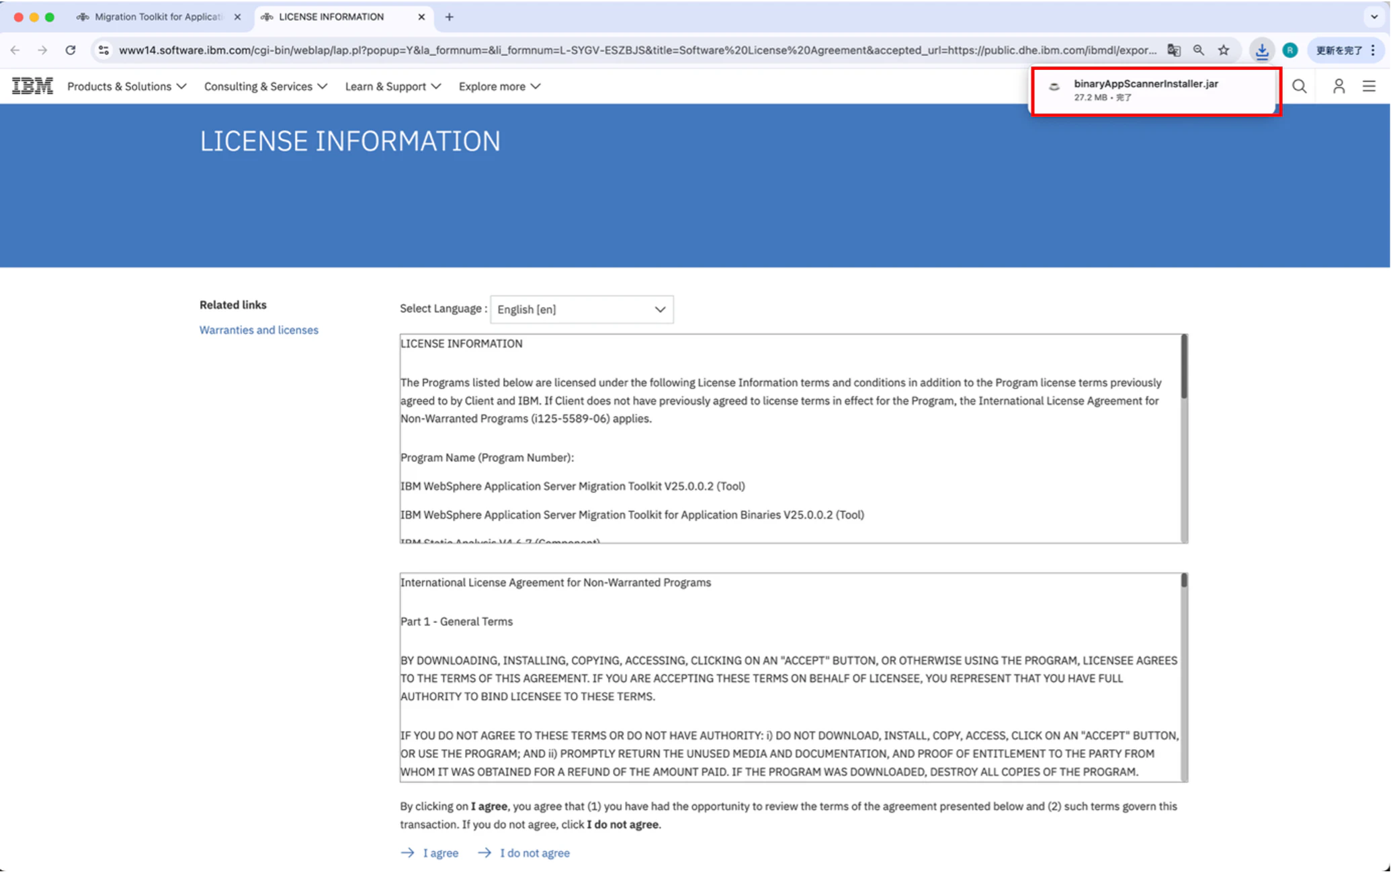Open the Chrome three-dot menu
Screen dimensions: 1395x874
pos(1373,50)
